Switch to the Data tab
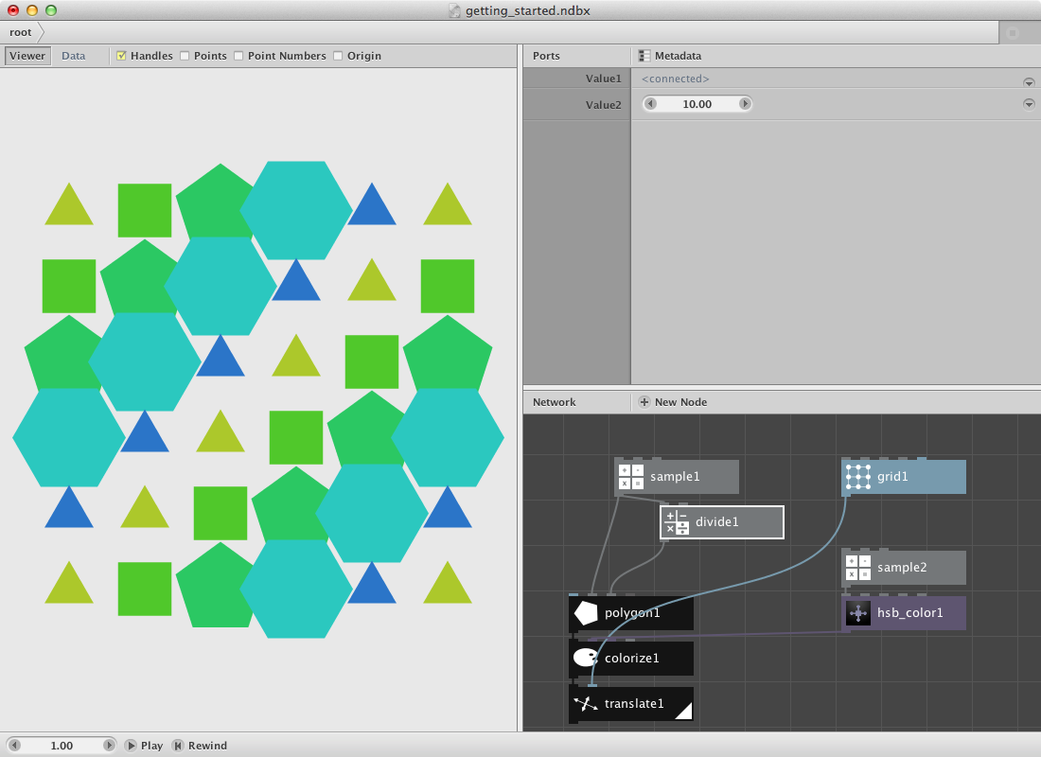Viewport: 1041px width, 757px height. [x=73, y=55]
